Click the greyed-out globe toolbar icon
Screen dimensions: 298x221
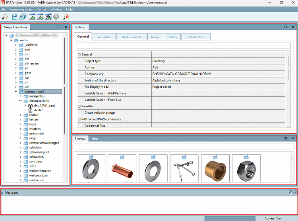click(x=56, y=17)
